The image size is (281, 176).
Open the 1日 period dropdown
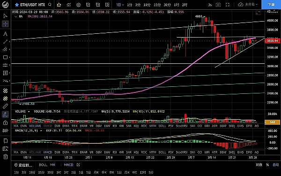click(x=120, y=5)
